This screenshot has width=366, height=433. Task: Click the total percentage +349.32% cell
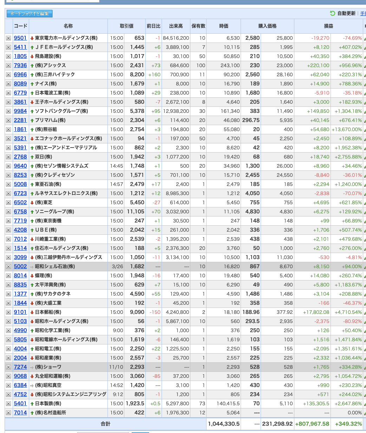tap(347, 424)
